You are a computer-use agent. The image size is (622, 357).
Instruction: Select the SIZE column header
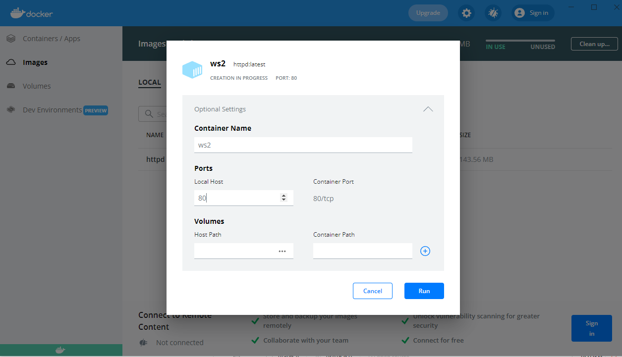465,135
